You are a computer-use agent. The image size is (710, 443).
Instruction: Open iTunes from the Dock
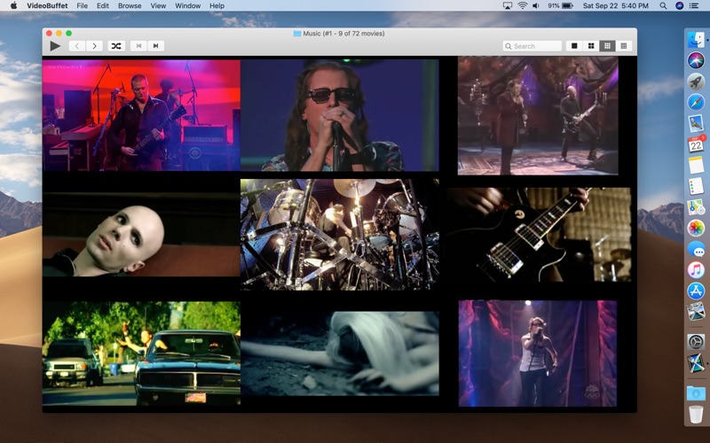point(696,270)
